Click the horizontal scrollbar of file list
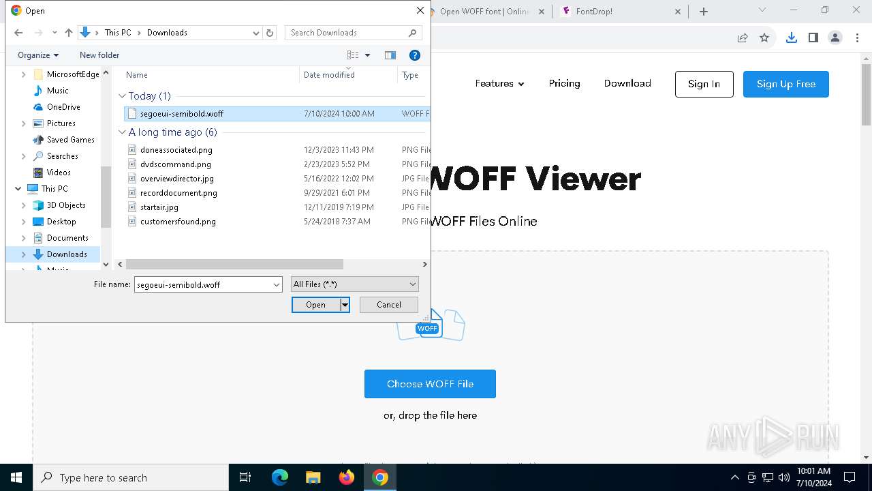This screenshot has width=872, height=491. (x=234, y=264)
